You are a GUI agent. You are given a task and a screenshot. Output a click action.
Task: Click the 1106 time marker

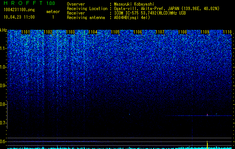pos(137,32)
